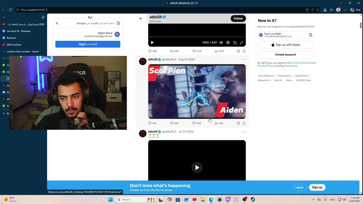The height and width of the screenshot is (204, 363).
Task: Open the Aug 17, 2024 date link
Action: [x=187, y=59]
